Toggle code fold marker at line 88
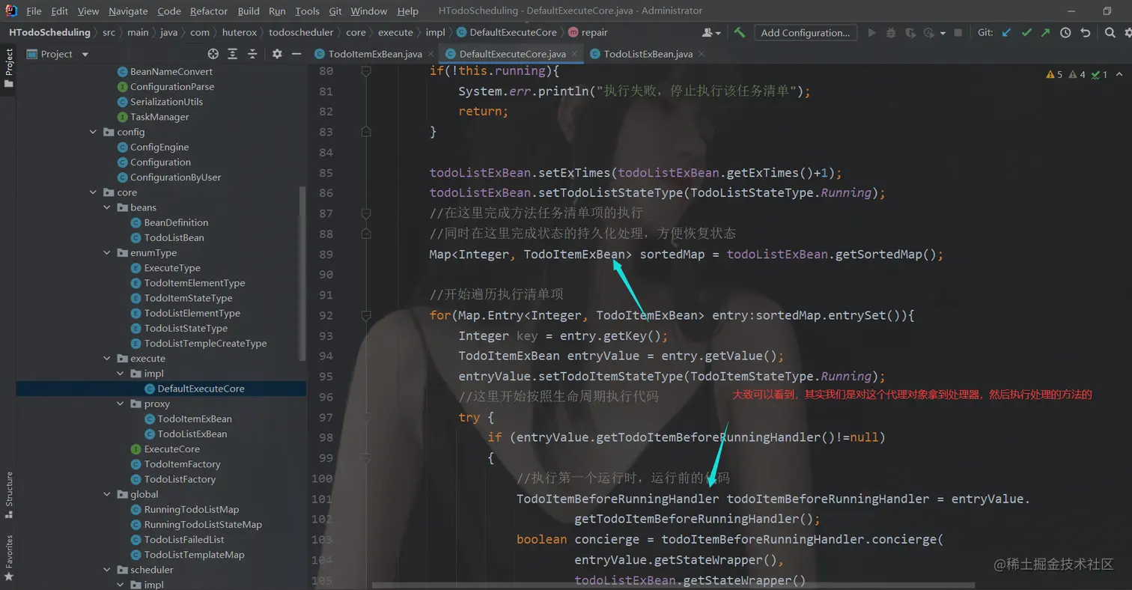1132x590 pixels. (366, 234)
